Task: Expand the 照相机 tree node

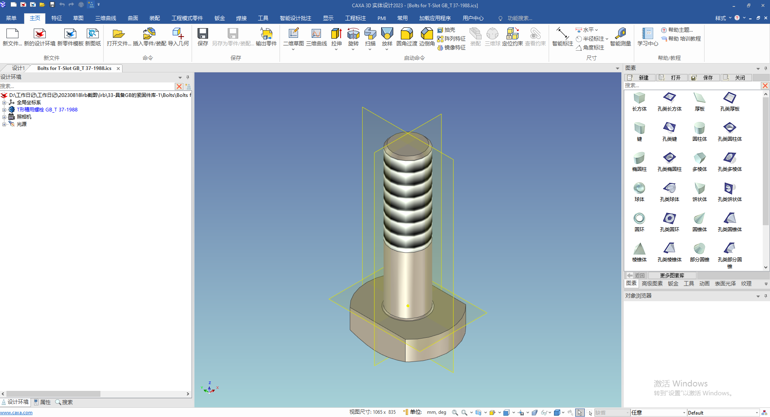Action: tap(4, 117)
